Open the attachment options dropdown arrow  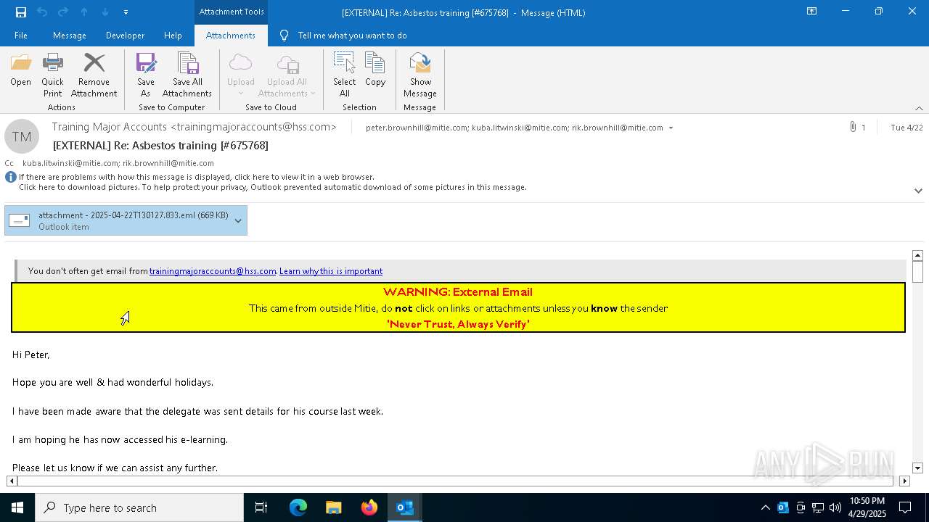(x=238, y=220)
